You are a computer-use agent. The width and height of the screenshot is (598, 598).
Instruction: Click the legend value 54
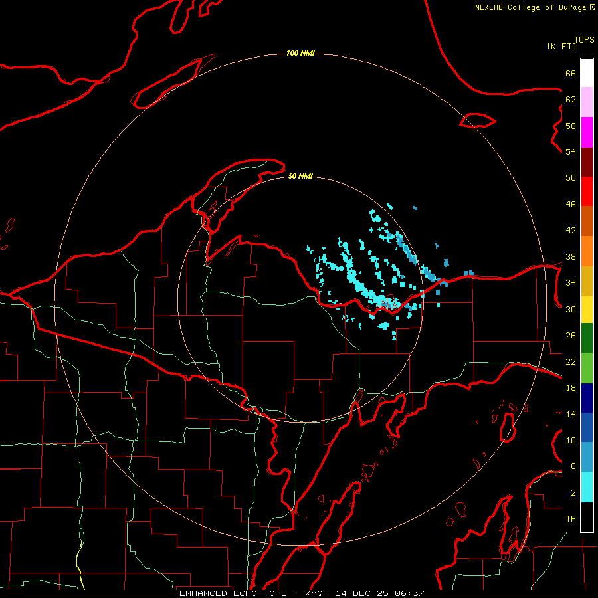coord(571,151)
